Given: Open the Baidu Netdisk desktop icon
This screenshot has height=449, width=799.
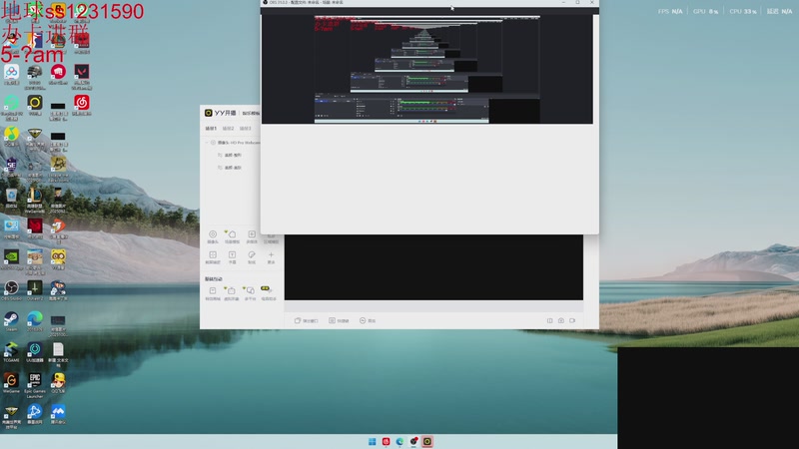Looking at the screenshot, I should pos(11,74).
